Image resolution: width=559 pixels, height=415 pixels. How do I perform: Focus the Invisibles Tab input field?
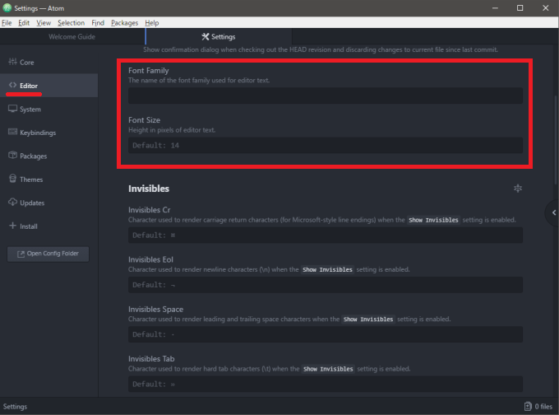point(326,385)
